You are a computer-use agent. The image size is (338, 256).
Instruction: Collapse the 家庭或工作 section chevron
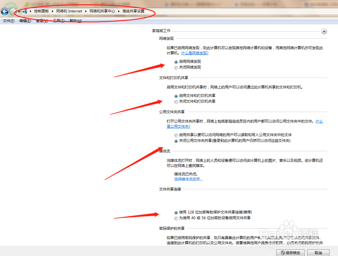(324, 31)
